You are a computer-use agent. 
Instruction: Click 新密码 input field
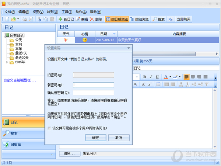94,85
